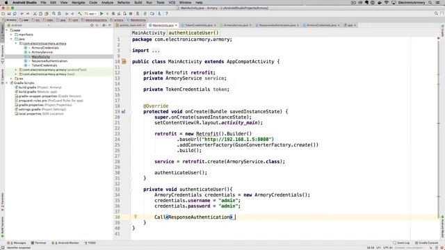The height and width of the screenshot is (250, 445).
Task: Switch to activity_main.xml tab
Action: coord(130,25)
